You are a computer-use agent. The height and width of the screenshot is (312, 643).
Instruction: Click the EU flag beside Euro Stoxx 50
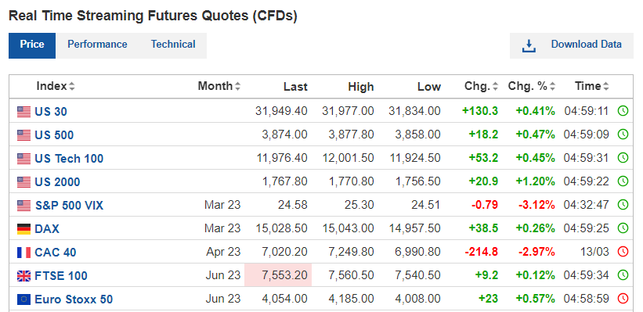coord(23,299)
